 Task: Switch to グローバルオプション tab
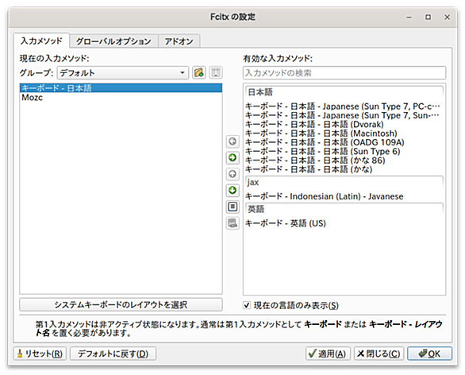(x=113, y=41)
